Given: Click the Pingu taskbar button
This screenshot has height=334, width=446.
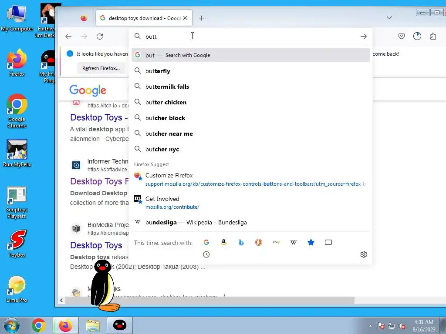Looking at the screenshot, I should pos(120,325).
